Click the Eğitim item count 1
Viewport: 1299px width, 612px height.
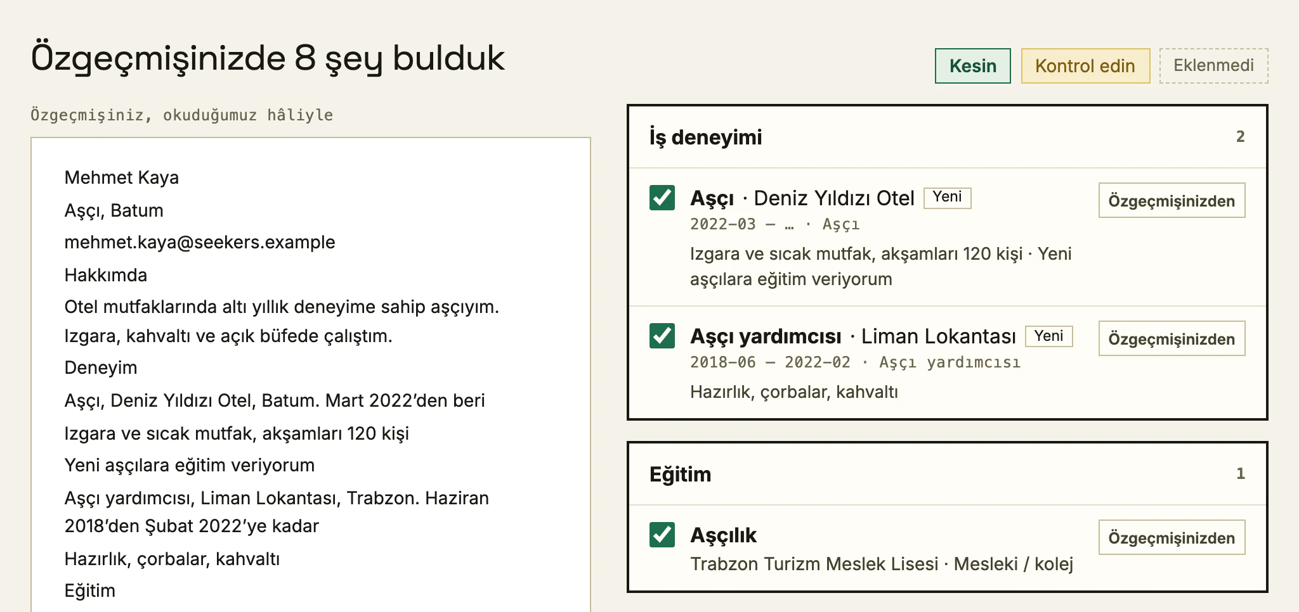coord(1240,474)
